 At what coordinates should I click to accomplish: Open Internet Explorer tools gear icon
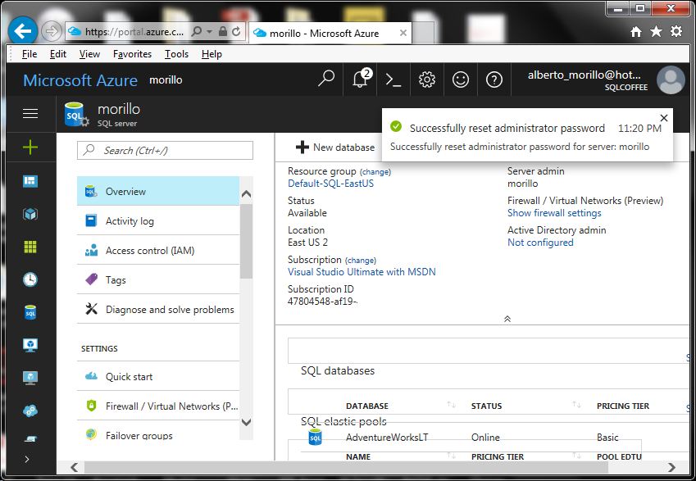pyautogui.click(x=676, y=31)
